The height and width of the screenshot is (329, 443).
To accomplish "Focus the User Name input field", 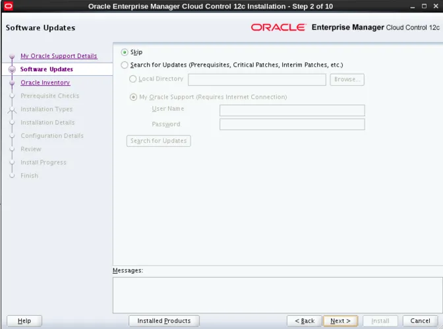I will [292, 110].
